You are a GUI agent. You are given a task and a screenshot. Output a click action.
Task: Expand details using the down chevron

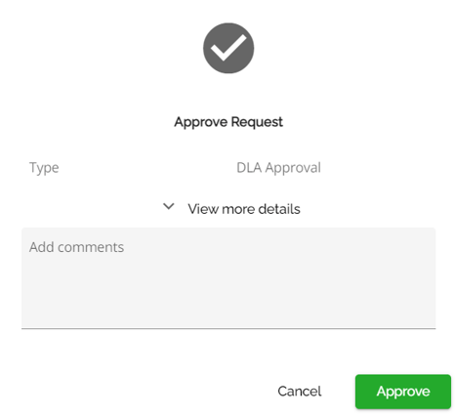(x=169, y=206)
